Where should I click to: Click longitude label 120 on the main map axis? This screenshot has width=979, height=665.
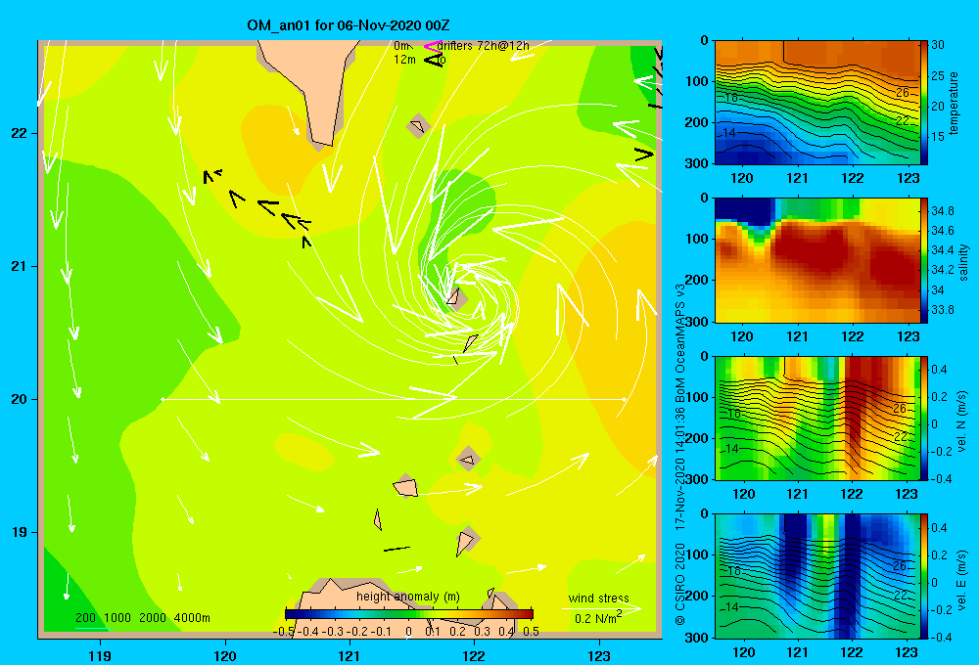coord(225,655)
